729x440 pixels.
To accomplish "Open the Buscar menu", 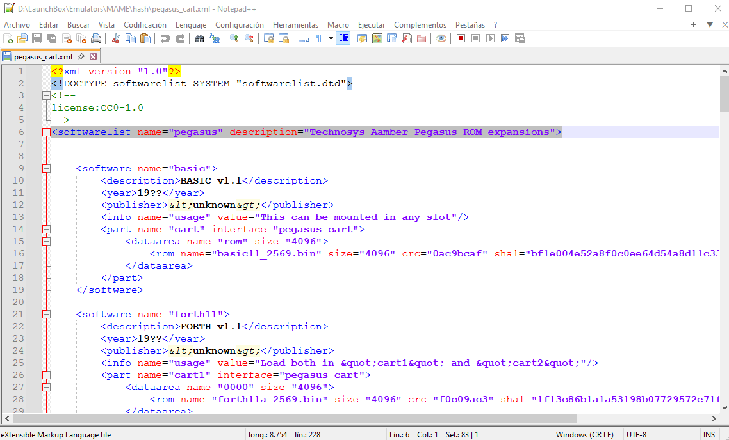I will 79,25.
